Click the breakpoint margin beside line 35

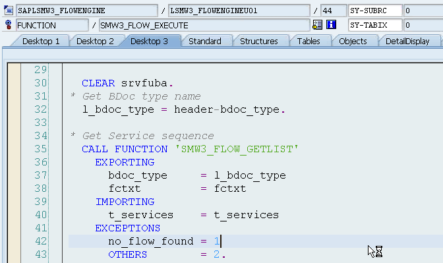point(14,149)
